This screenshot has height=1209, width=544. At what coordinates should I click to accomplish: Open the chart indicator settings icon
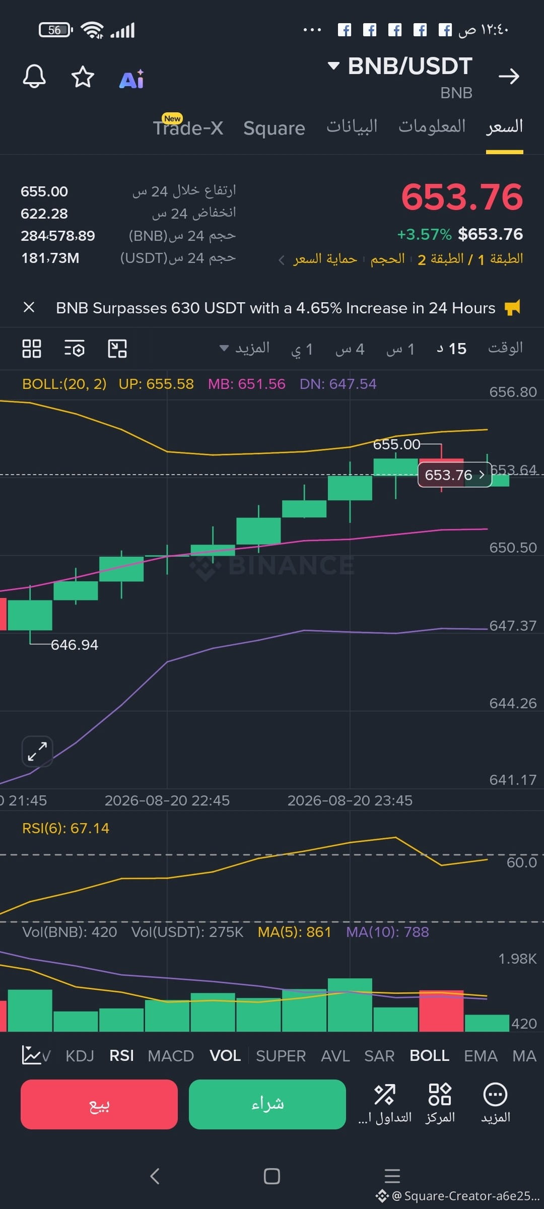74,349
